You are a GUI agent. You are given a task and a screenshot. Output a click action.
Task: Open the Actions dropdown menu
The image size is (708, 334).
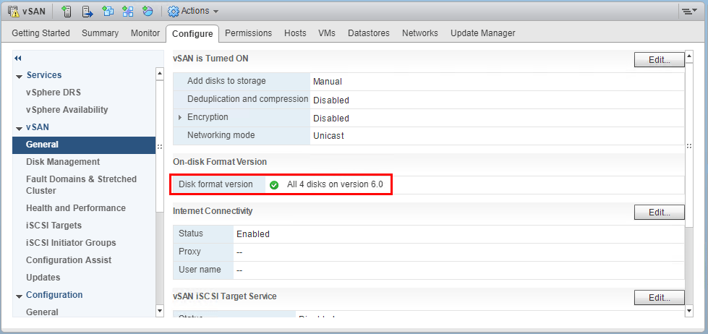pyautogui.click(x=193, y=12)
